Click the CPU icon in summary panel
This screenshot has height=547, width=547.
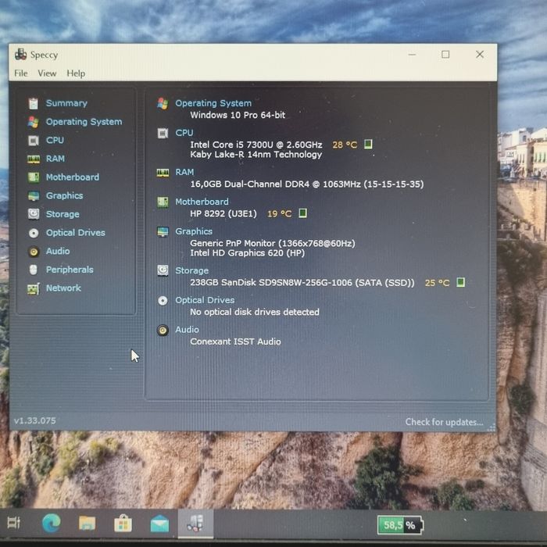point(163,133)
